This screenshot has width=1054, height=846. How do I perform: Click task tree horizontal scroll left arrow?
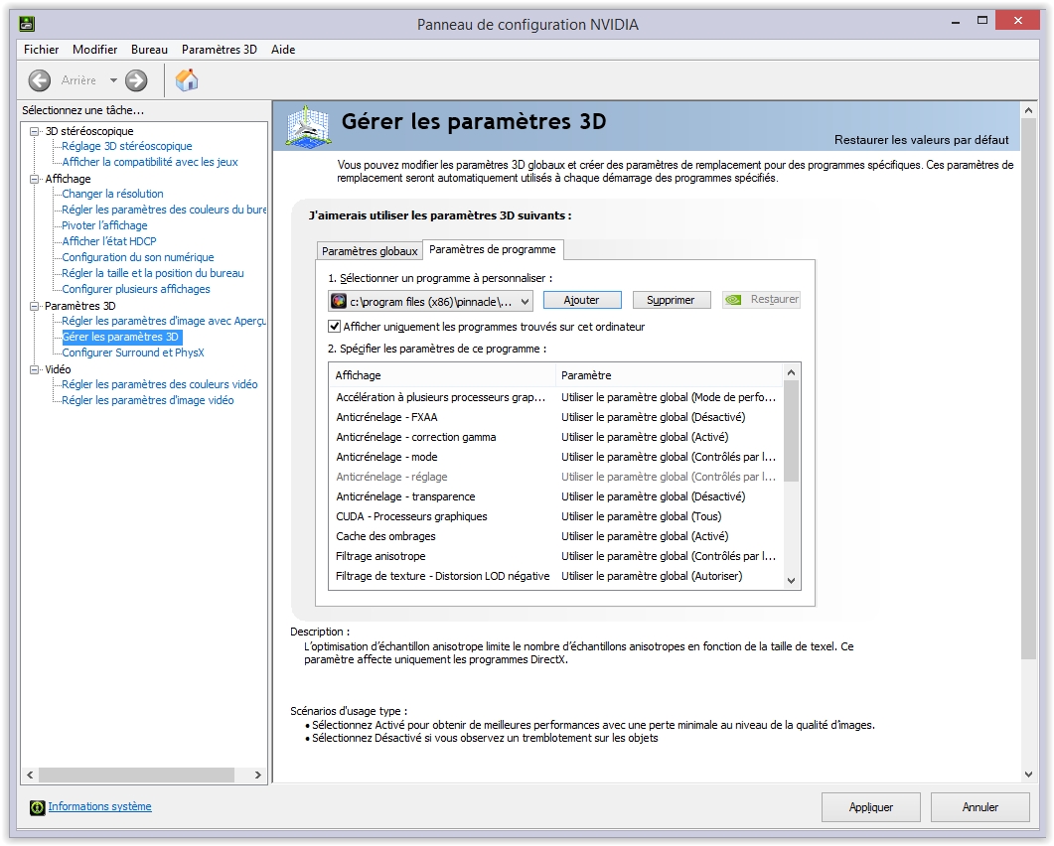point(30,775)
